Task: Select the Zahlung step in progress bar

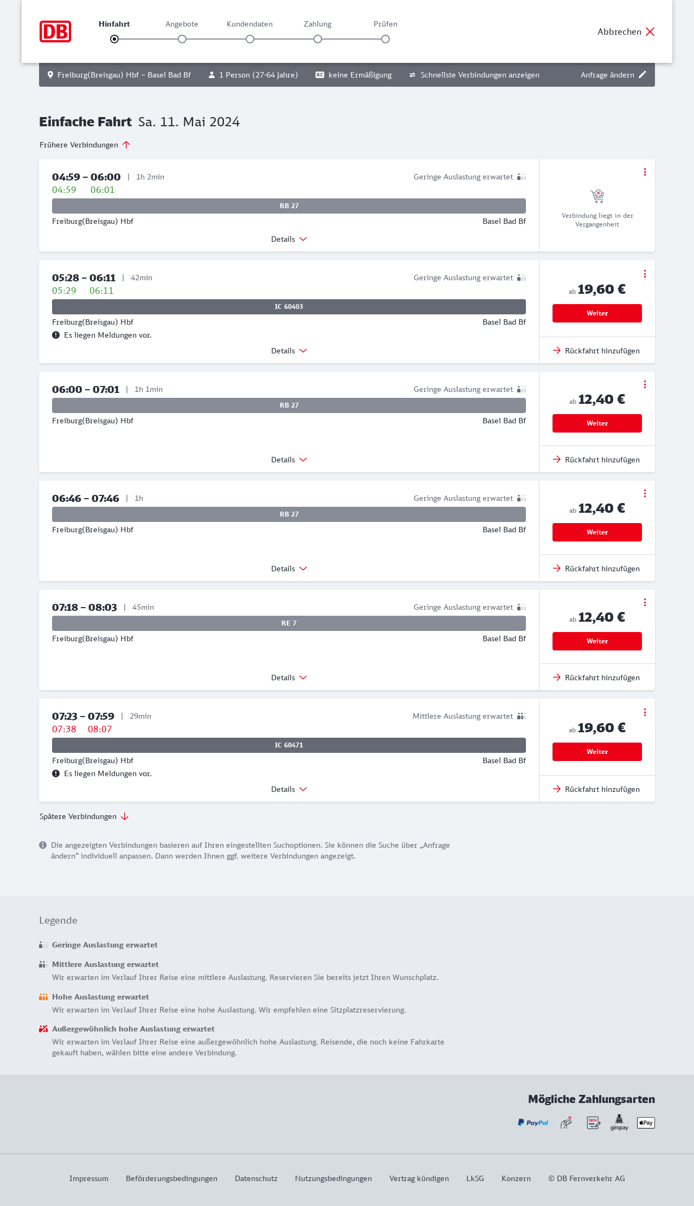Action: tap(318, 39)
